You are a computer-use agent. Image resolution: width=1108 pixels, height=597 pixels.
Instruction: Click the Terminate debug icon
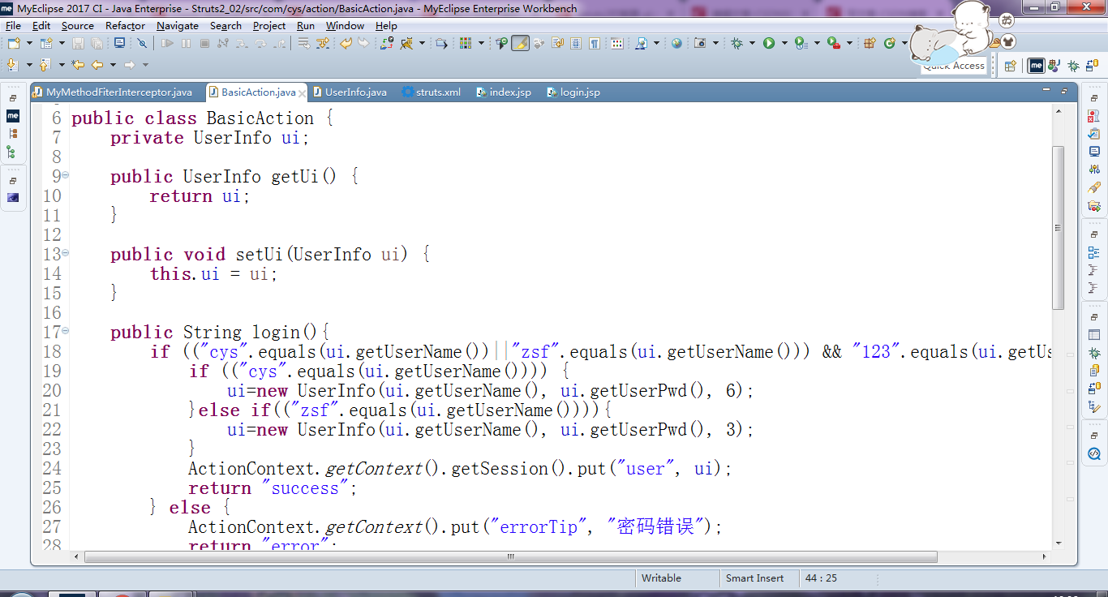pos(204,43)
